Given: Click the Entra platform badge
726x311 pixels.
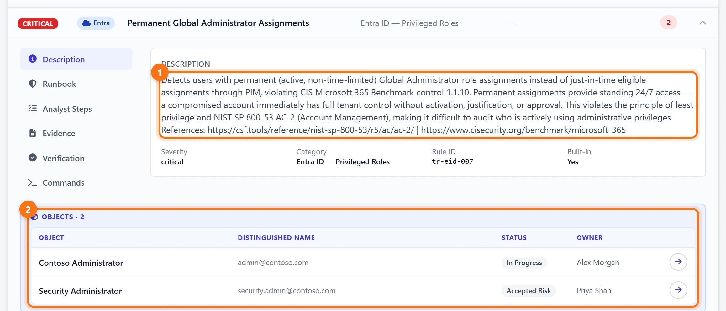Looking at the screenshot, I should point(96,23).
